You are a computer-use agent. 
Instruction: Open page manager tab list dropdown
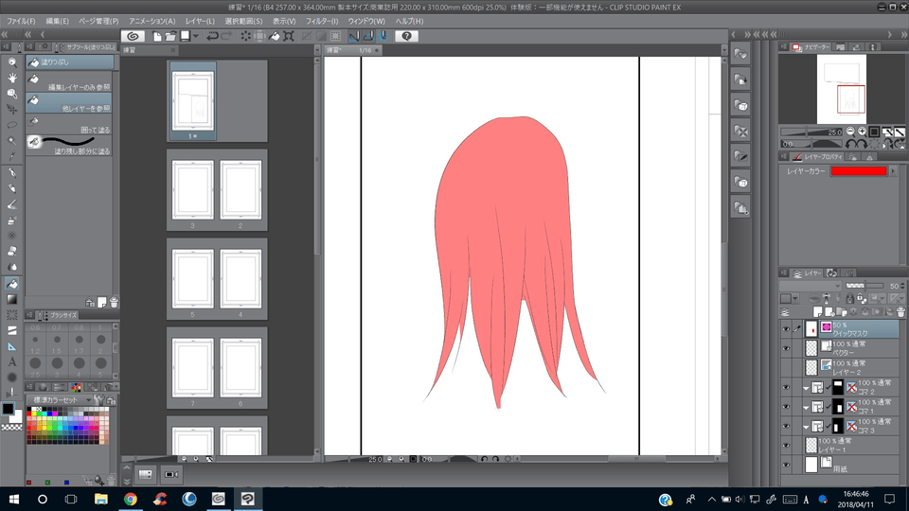click(317, 50)
